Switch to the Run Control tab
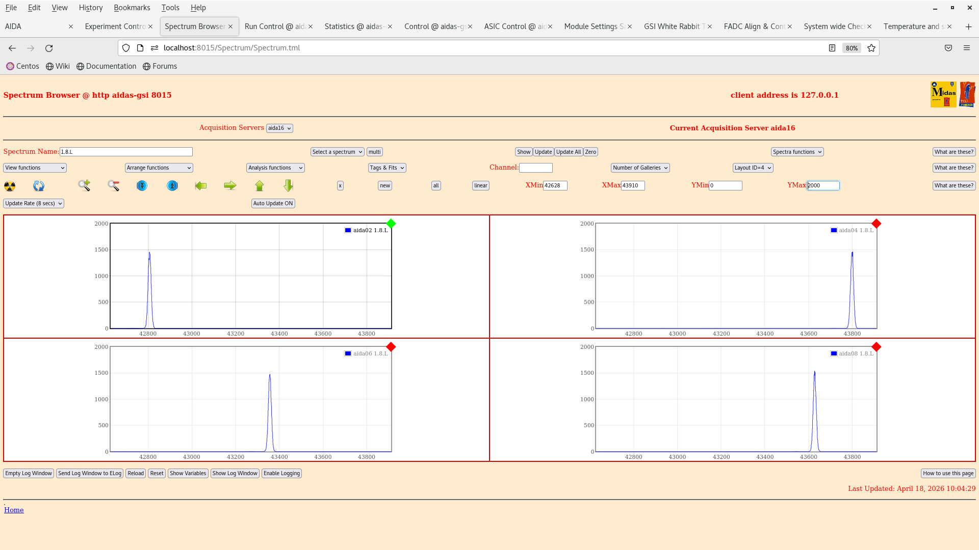 click(x=274, y=26)
